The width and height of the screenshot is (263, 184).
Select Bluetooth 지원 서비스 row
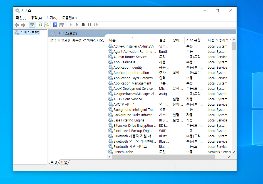click(169, 146)
